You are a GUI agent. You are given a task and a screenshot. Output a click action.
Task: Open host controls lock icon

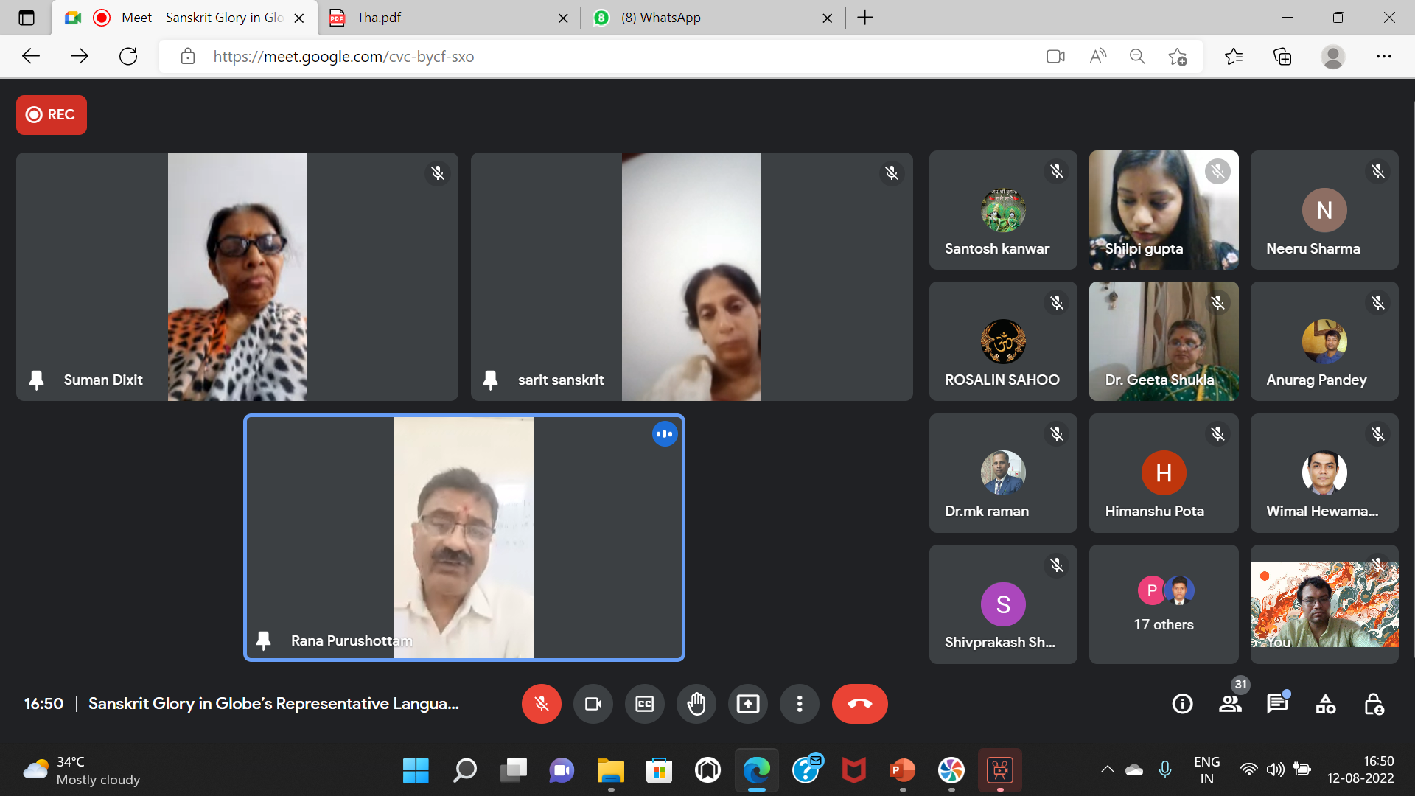pyautogui.click(x=1373, y=704)
